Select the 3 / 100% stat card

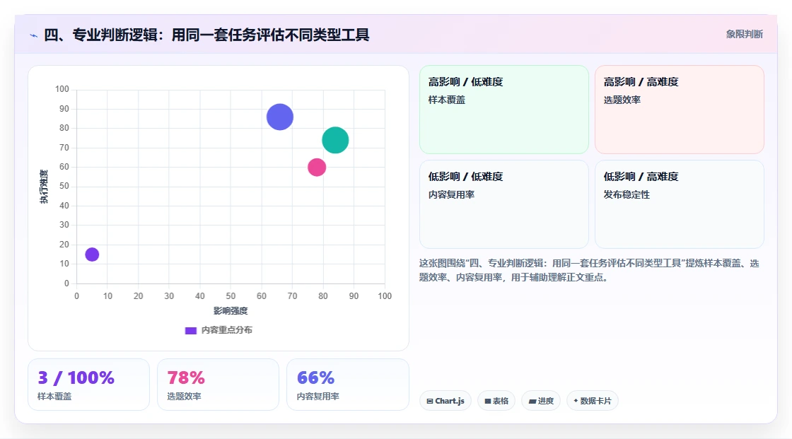89,385
